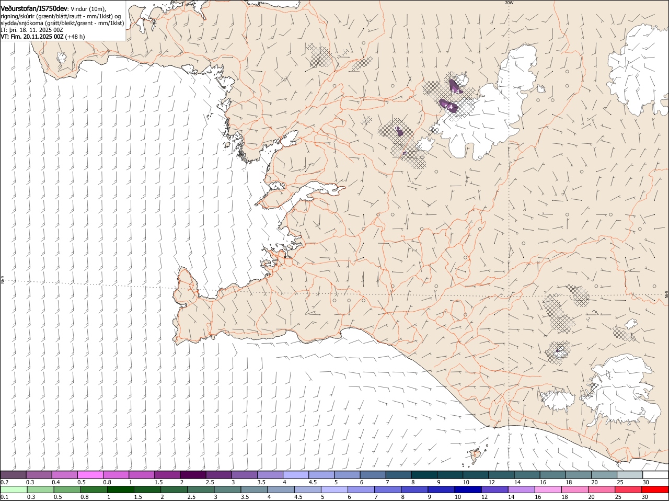The image size is (669, 501).
Task: Pick the bright pink swatch labelled 0.5, upper legend row
Action: click(x=90, y=475)
